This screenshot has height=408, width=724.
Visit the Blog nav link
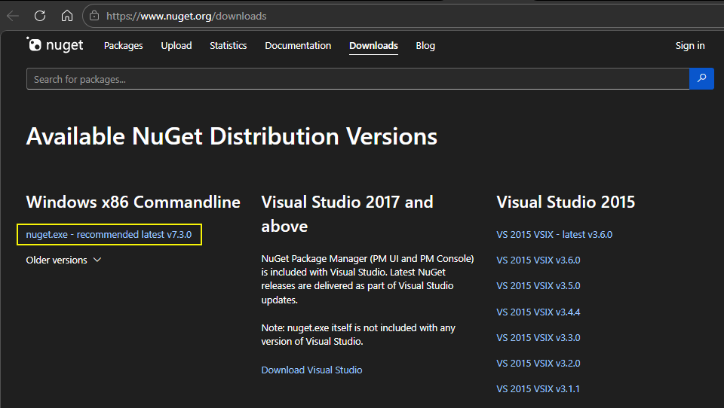pyautogui.click(x=425, y=46)
